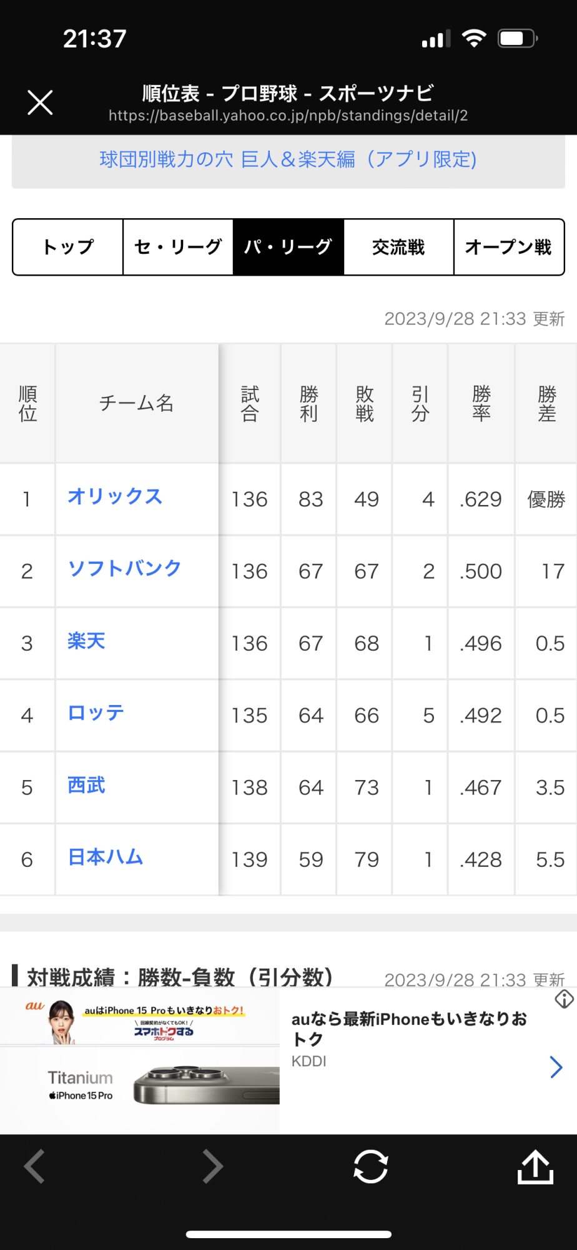Open the 球団別戦力の穴 巨人＆楽天編 link
Screen dimensions: 577x1250
point(288,159)
